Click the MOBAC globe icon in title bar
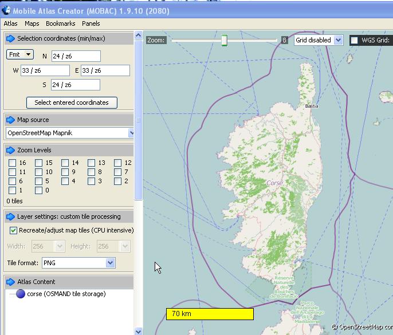 pyautogui.click(x=6, y=10)
